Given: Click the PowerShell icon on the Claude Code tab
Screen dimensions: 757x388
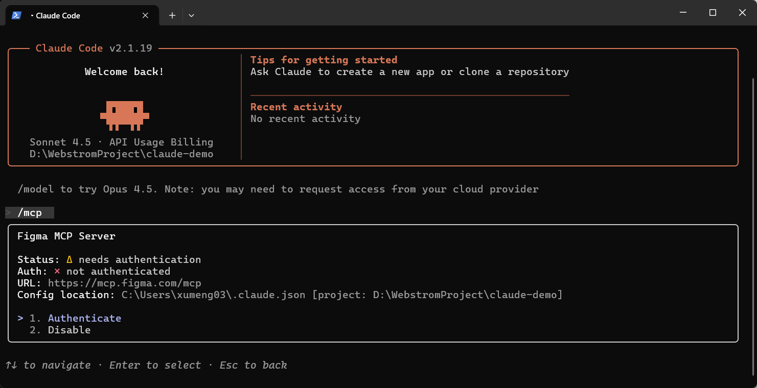Looking at the screenshot, I should point(16,15).
